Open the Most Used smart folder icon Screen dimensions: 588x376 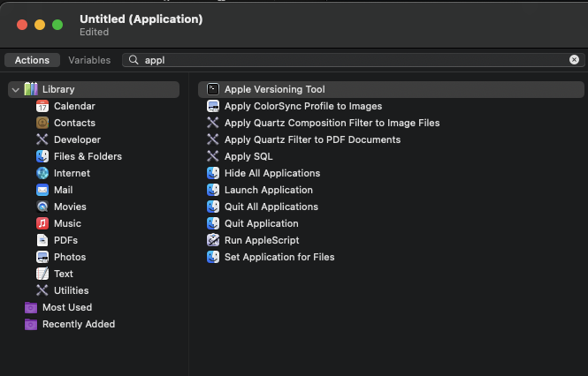[x=31, y=307]
